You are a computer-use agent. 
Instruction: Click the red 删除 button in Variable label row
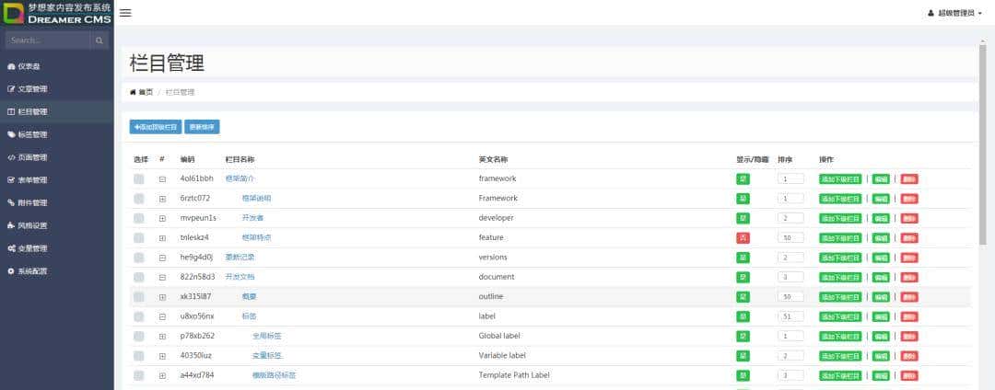pos(909,356)
